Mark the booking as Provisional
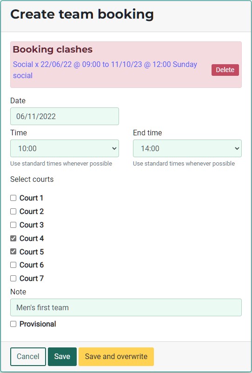Viewport: 252px width, 373px height. pyautogui.click(x=13, y=324)
